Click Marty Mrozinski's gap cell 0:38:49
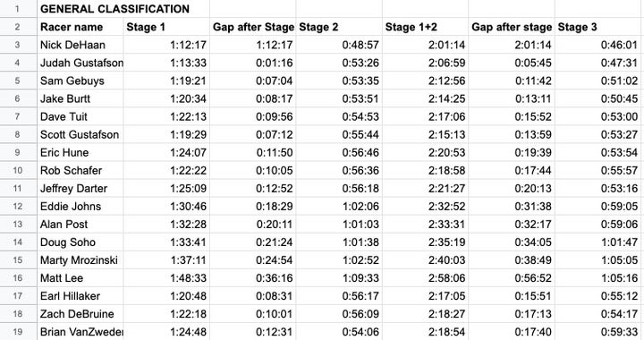Screen dimensions: 644x340 (x=512, y=260)
